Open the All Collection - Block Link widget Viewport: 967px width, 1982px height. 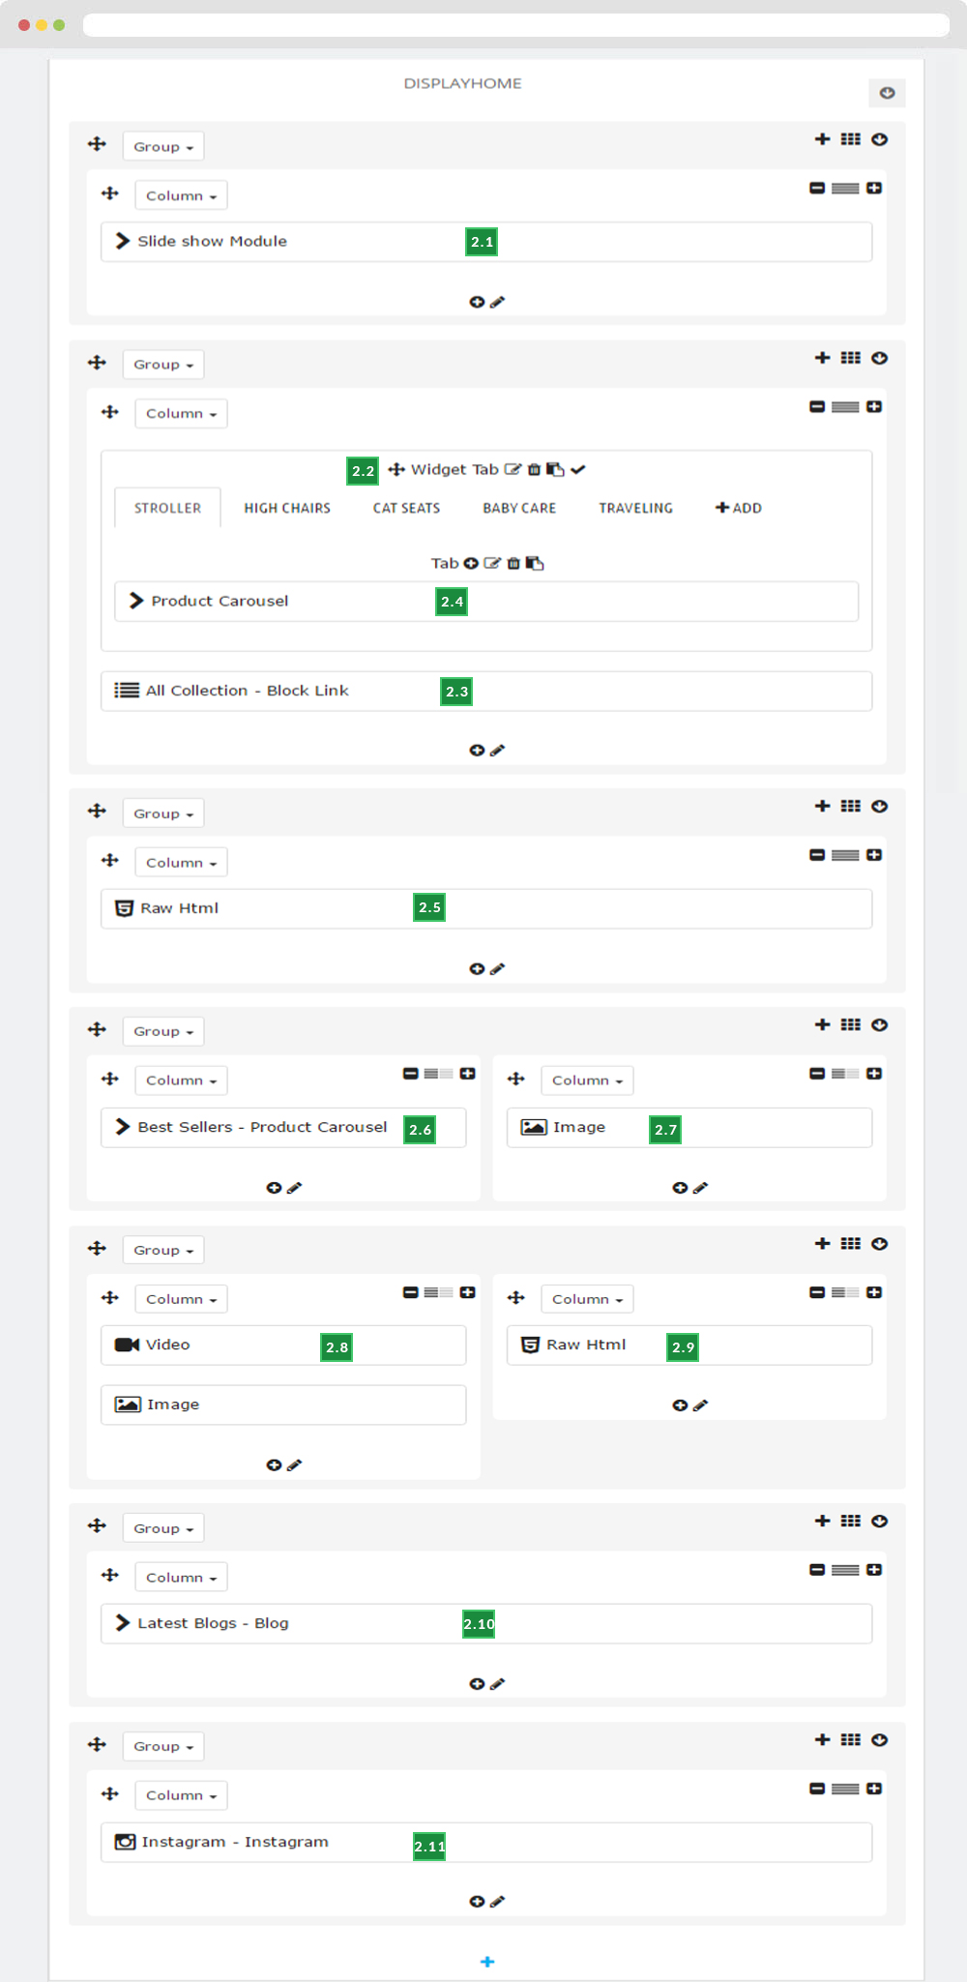(x=486, y=691)
